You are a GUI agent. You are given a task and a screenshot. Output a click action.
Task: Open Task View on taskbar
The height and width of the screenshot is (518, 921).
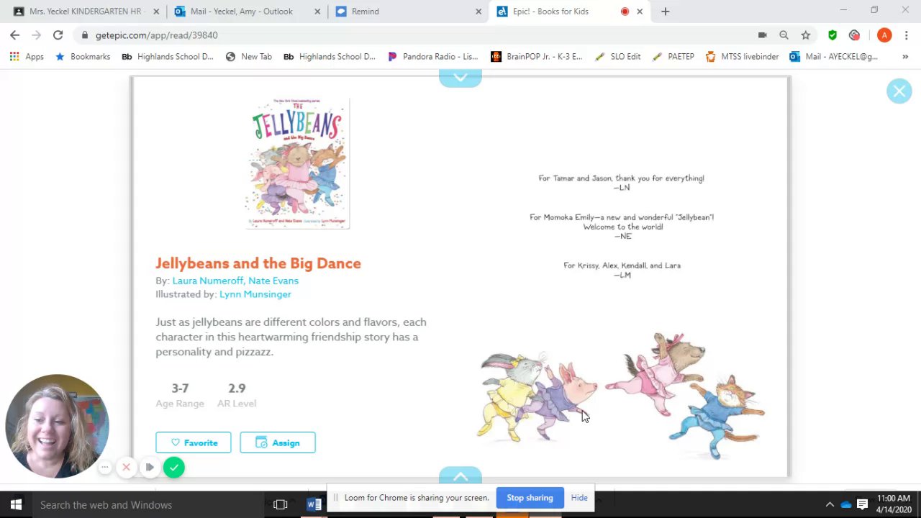click(281, 504)
